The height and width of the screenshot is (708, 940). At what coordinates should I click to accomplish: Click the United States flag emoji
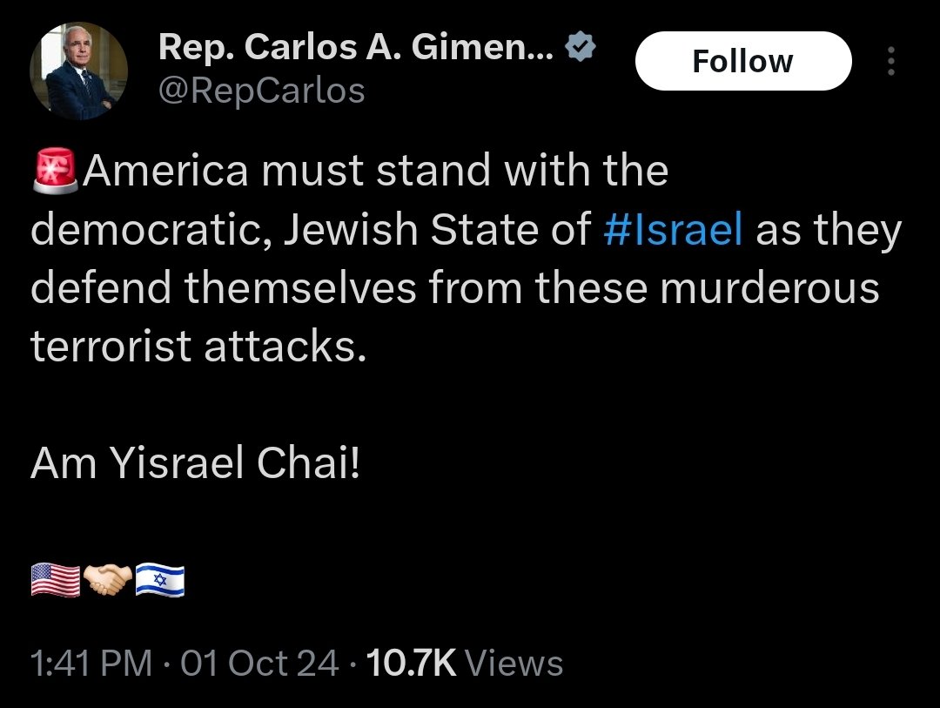[55, 579]
